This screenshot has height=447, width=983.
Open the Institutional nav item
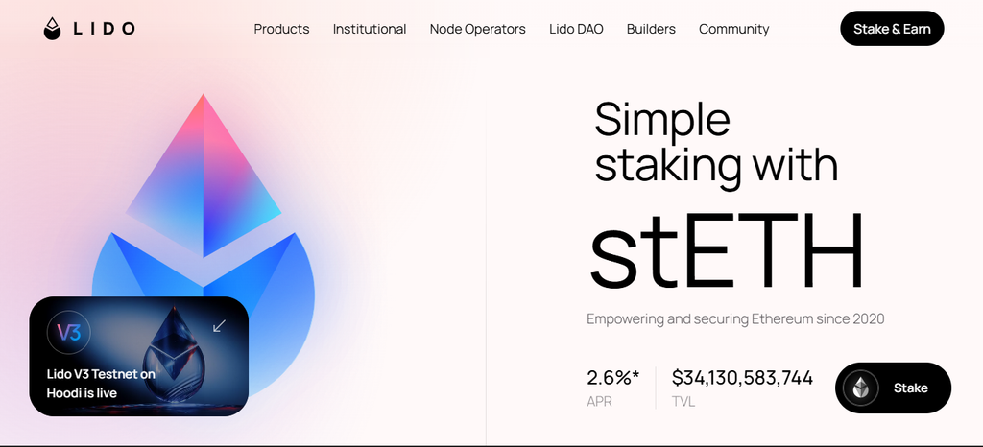pyautogui.click(x=370, y=29)
